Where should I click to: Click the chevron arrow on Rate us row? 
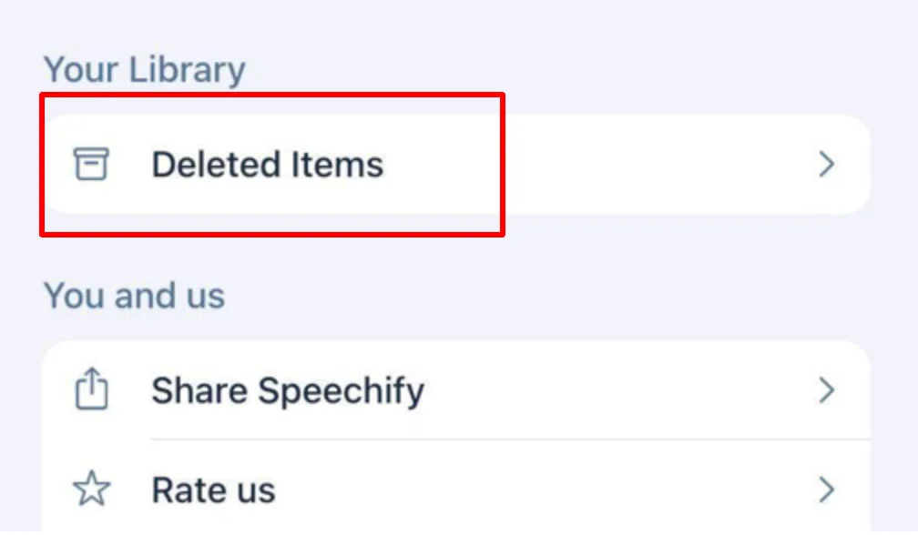click(826, 490)
